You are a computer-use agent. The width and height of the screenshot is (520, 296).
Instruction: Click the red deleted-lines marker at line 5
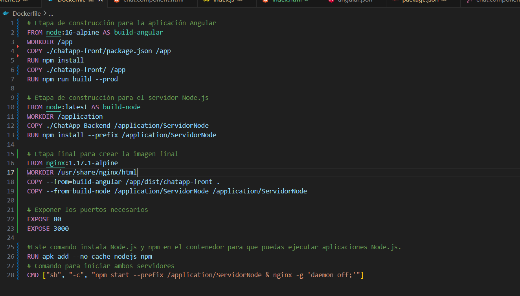click(x=18, y=56)
